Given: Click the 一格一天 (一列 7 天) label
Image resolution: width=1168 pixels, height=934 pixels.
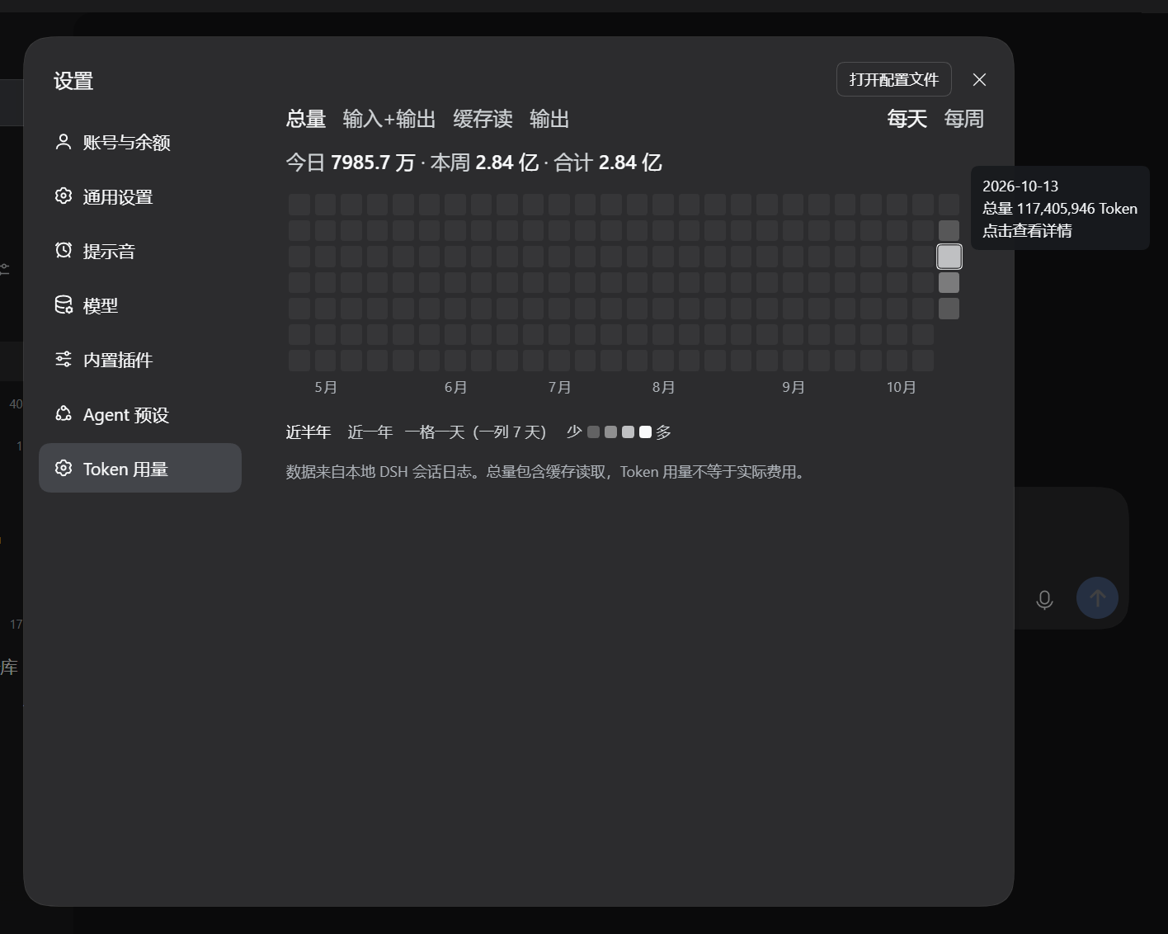Looking at the screenshot, I should pyautogui.click(x=476, y=432).
